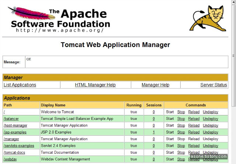
Task: Open the /host-manager path link
Action: coord(15,125)
